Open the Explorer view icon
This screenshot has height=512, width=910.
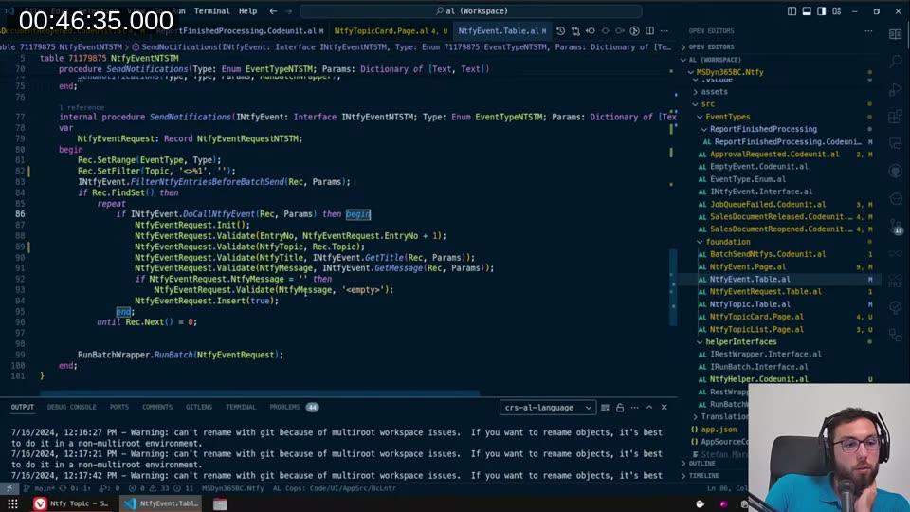click(896, 34)
